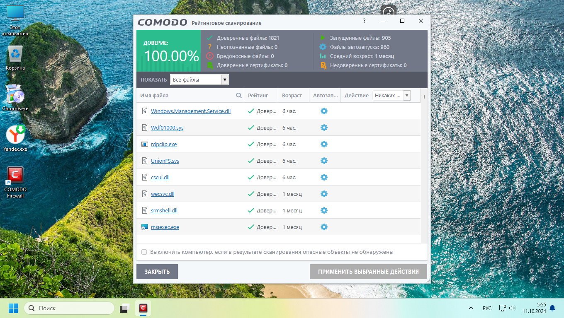564x318 pixels.
Task: Sort the list by the Возраст column
Action: tap(292, 95)
